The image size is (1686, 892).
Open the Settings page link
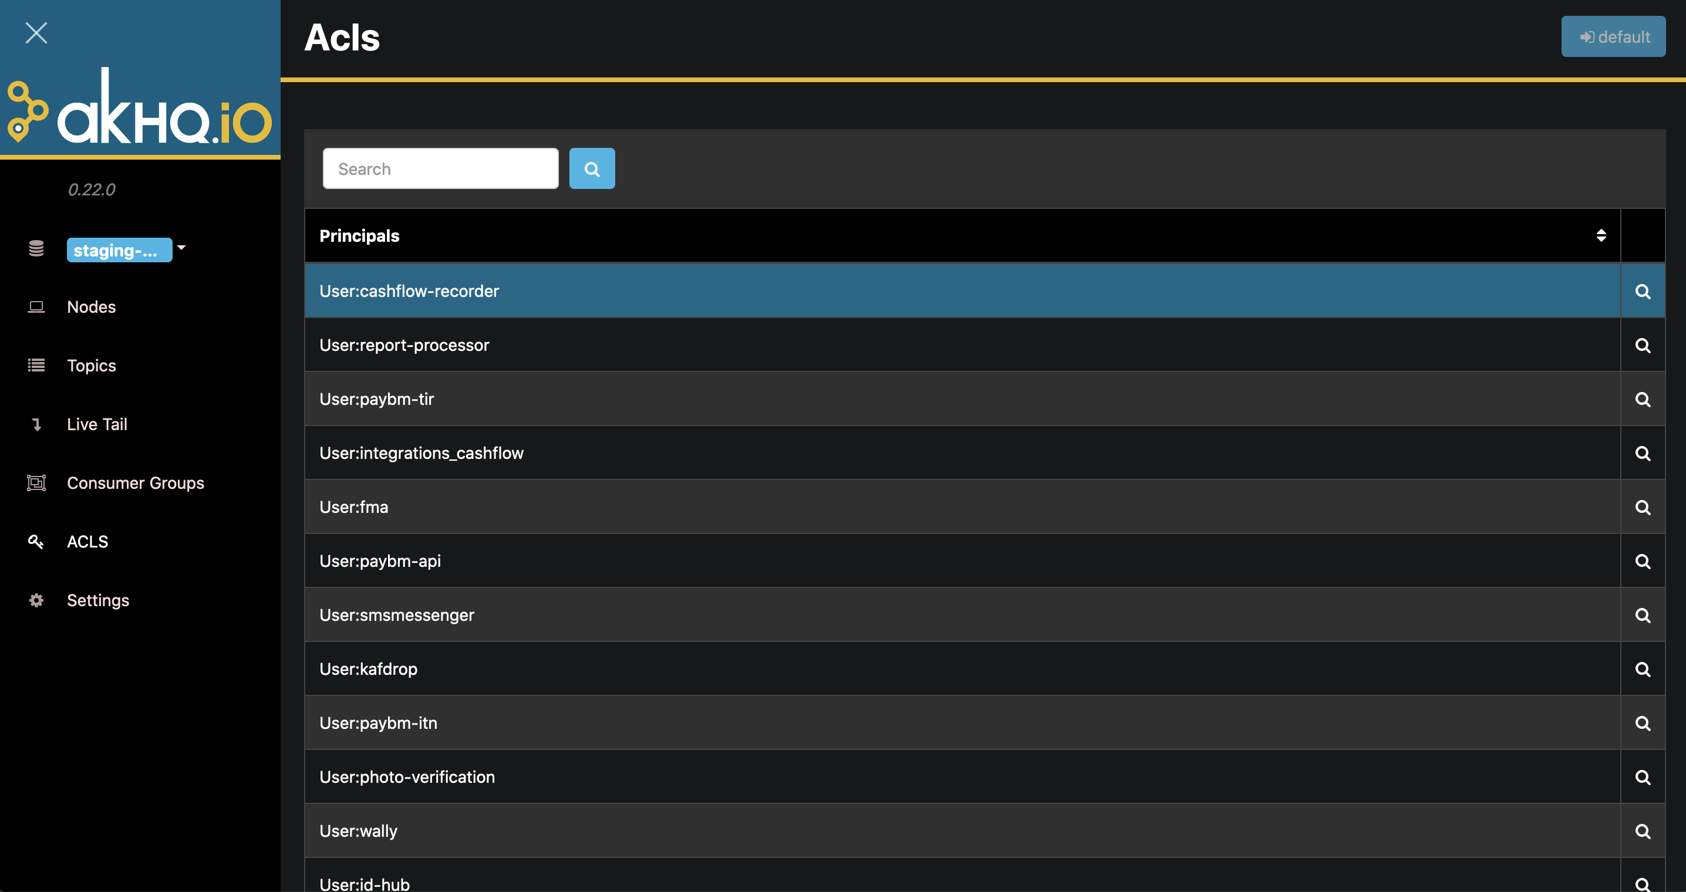click(x=97, y=600)
